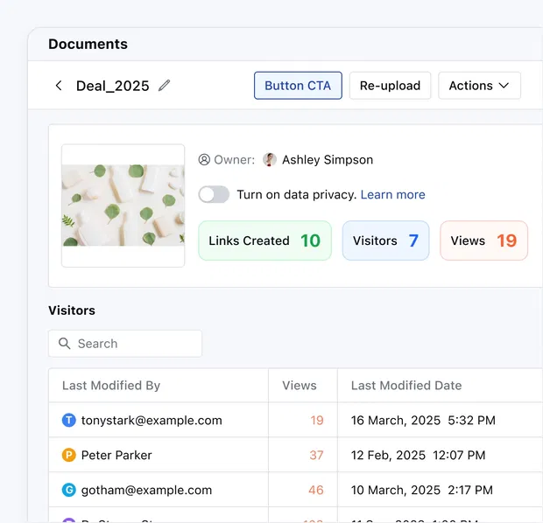Click the blue T avatar for tonystark
Image resolution: width=543 pixels, height=523 pixels.
(69, 421)
